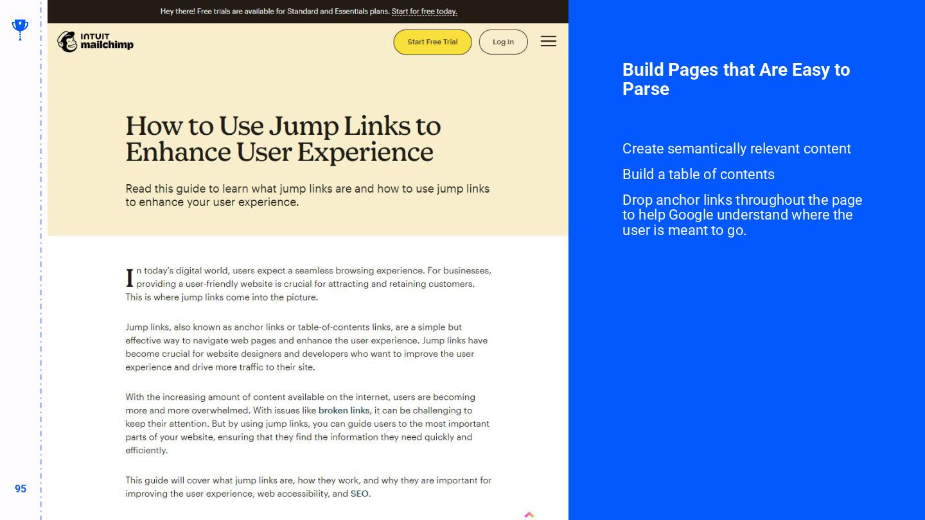The image size is (925, 520).
Task: Click the heading 'How to Use Jump Links to Enhance User Experience'
Action: pyautogui.click(x=283, y=139)
